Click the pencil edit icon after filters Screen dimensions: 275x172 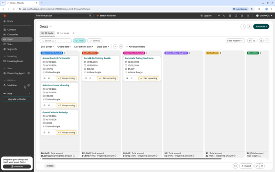[121, 46]
